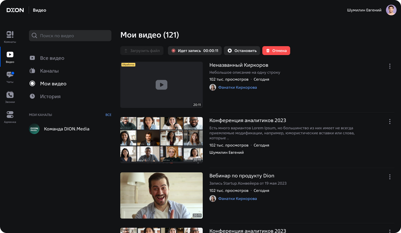Viewport: 401px width, 233px height.
Task: Click the disabled Загрузить файл button
Action: click(142, 51)
